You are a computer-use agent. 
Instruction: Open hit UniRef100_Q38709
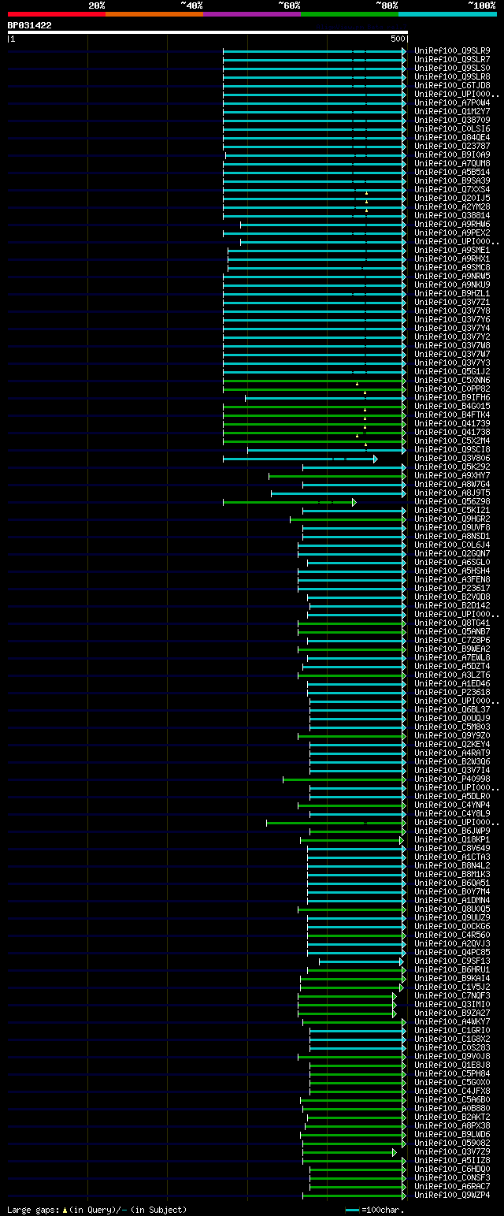(452, 120)
